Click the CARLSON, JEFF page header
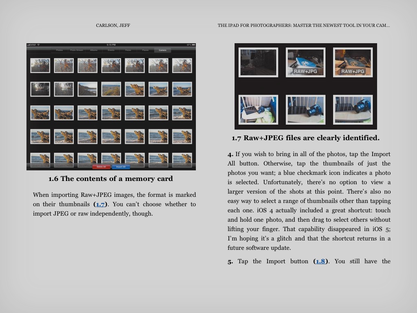This screenshot has width=417, height=313. click(113, 26)
